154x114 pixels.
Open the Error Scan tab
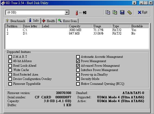point(68,21)
